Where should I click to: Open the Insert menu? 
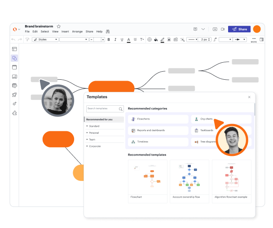coord(65,32)
